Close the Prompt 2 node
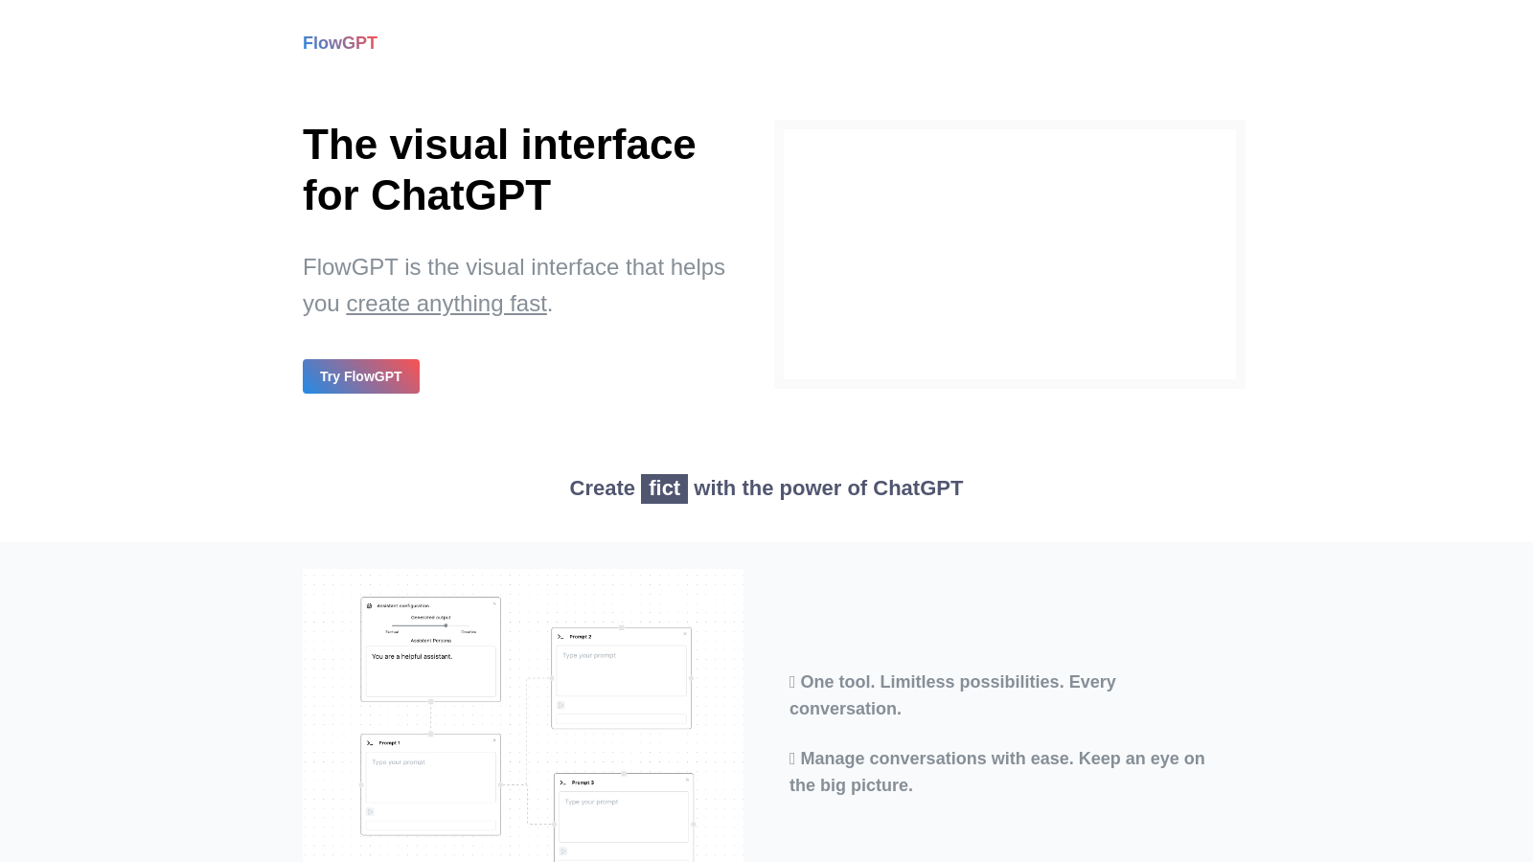Screen dimensions: 1533x862 (x=685, y=634)
